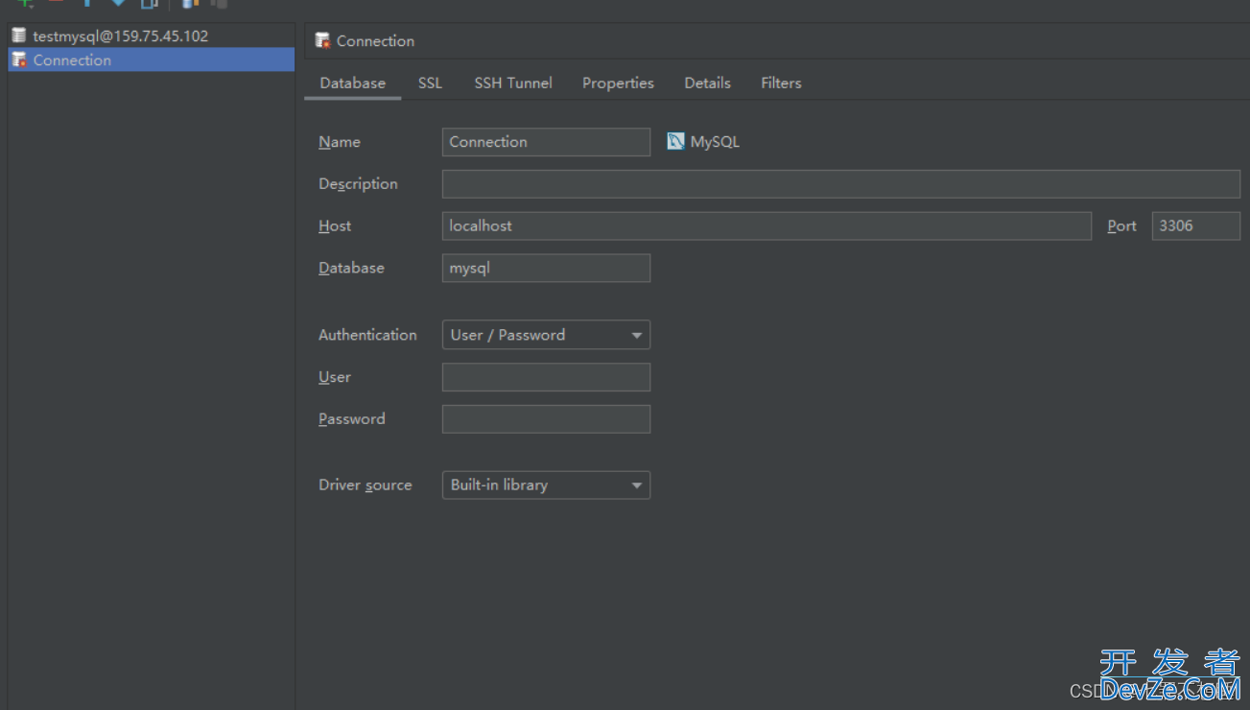Screen dimensions: 1250x710
Task: Click the Port field showing 3306
Action: pos(1196,226)
